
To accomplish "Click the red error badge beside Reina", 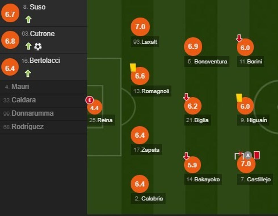I will 90,100.
